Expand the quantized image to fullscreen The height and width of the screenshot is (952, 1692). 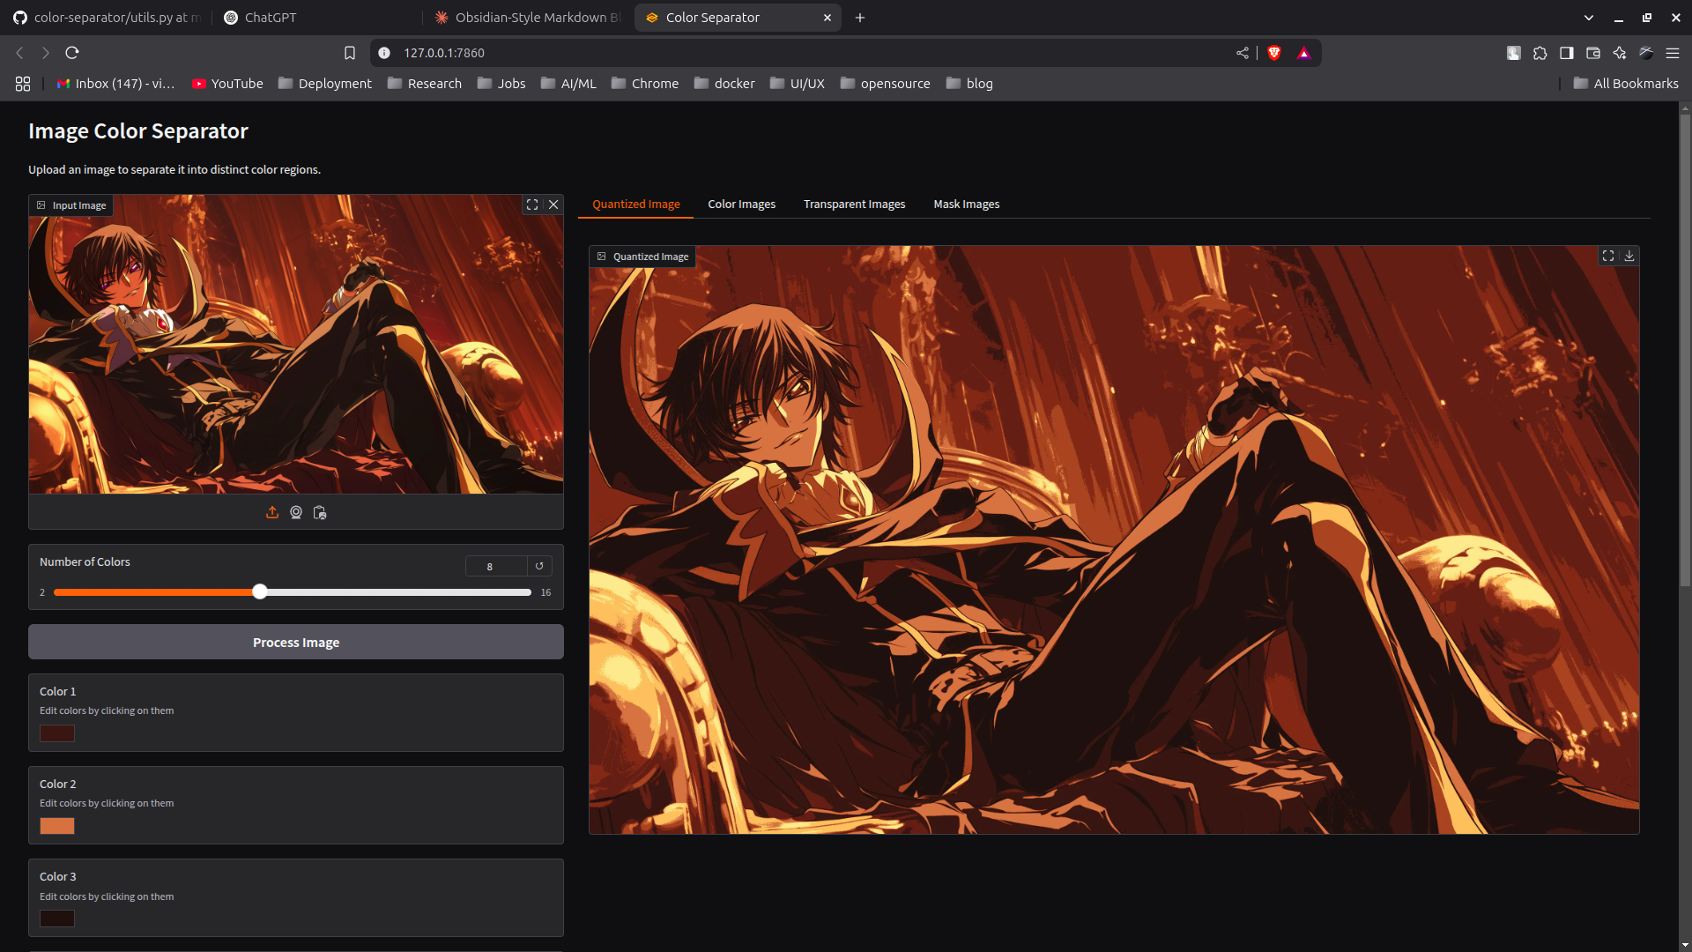tap(1608, 256)
